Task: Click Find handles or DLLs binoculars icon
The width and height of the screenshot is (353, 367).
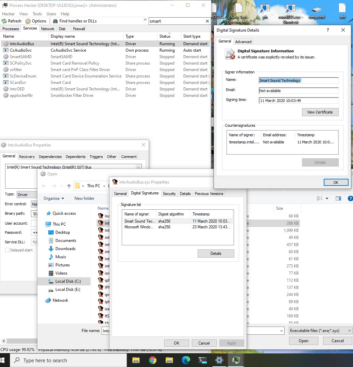Action: (x=55, y=21)
